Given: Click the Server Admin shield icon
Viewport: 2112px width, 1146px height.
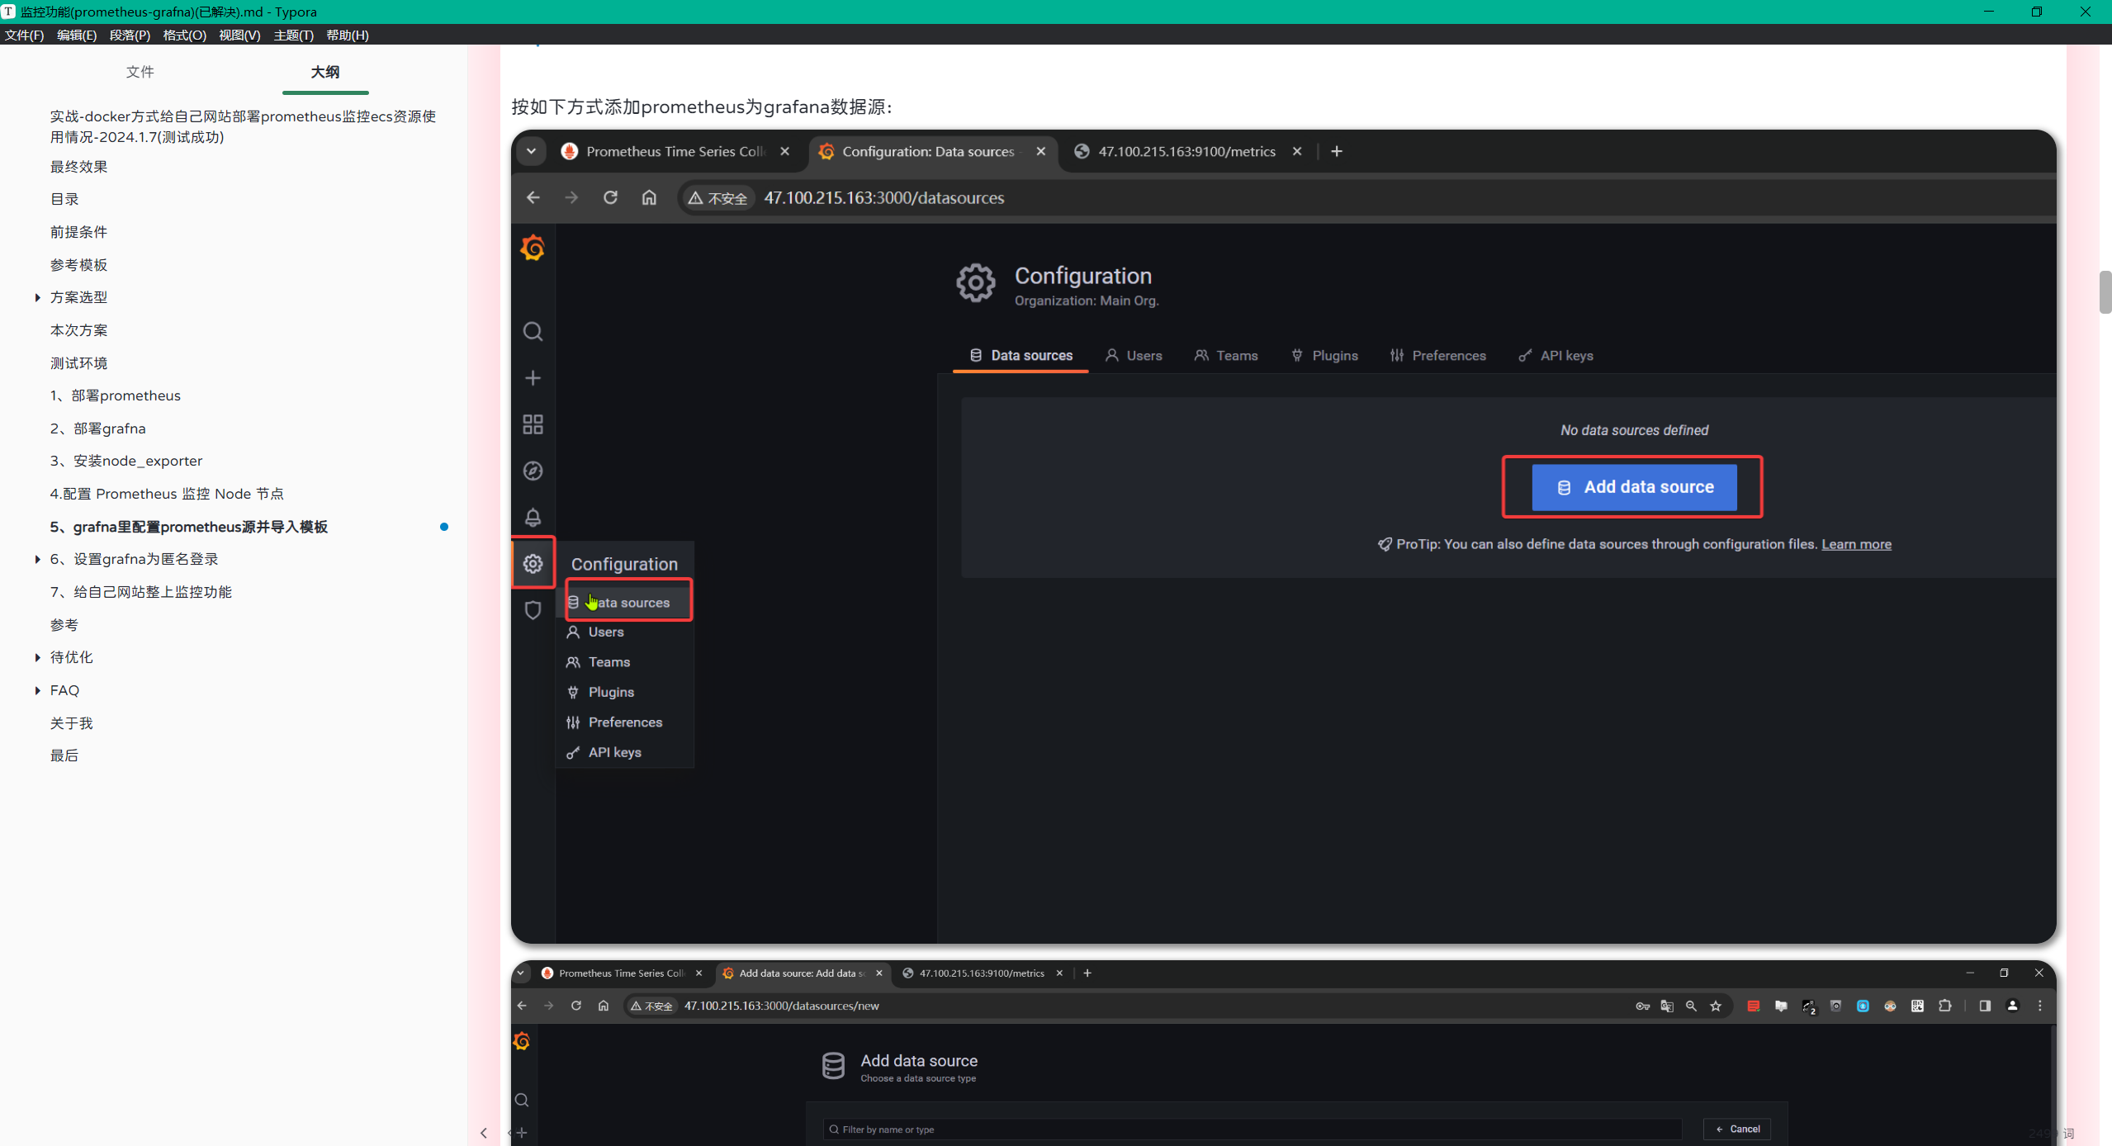Looking at the screenshot, I should pos(533,610).
